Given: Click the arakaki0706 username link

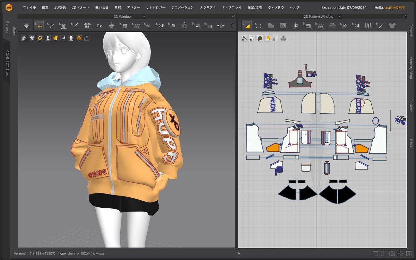Looking at the screenshot, I should [x=395, y=7].
